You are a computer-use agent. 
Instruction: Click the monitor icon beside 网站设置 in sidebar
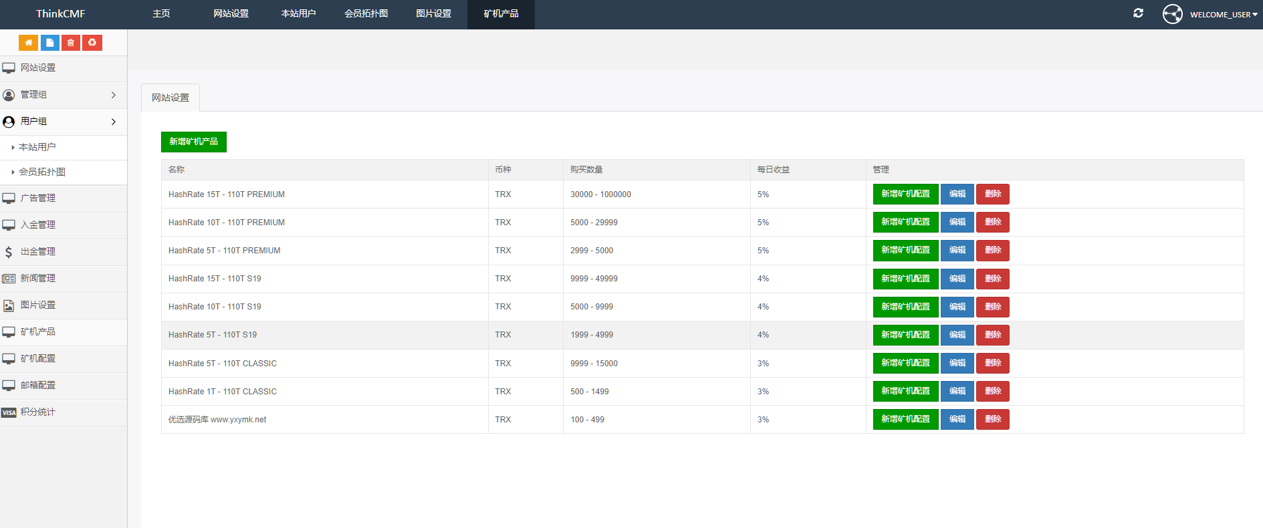click(9, 68)
